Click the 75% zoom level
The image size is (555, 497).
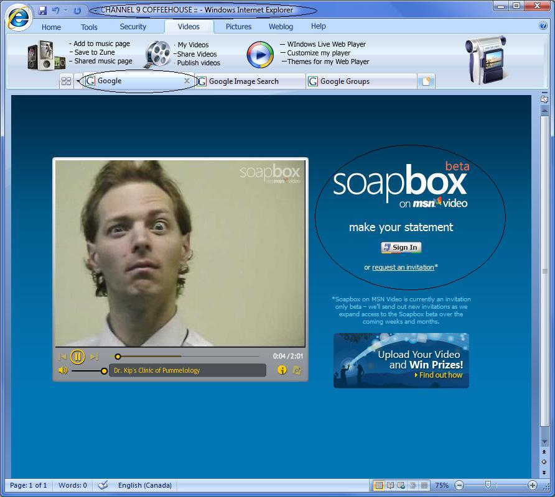(441, 485)
